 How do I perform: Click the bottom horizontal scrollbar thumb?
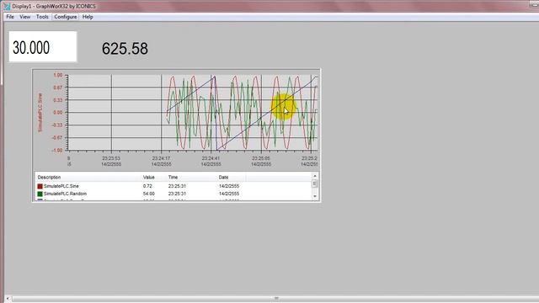276,299
